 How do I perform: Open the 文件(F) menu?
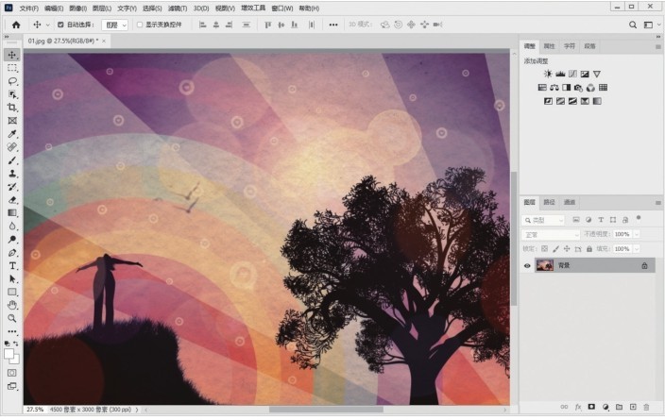pos(29,8)
